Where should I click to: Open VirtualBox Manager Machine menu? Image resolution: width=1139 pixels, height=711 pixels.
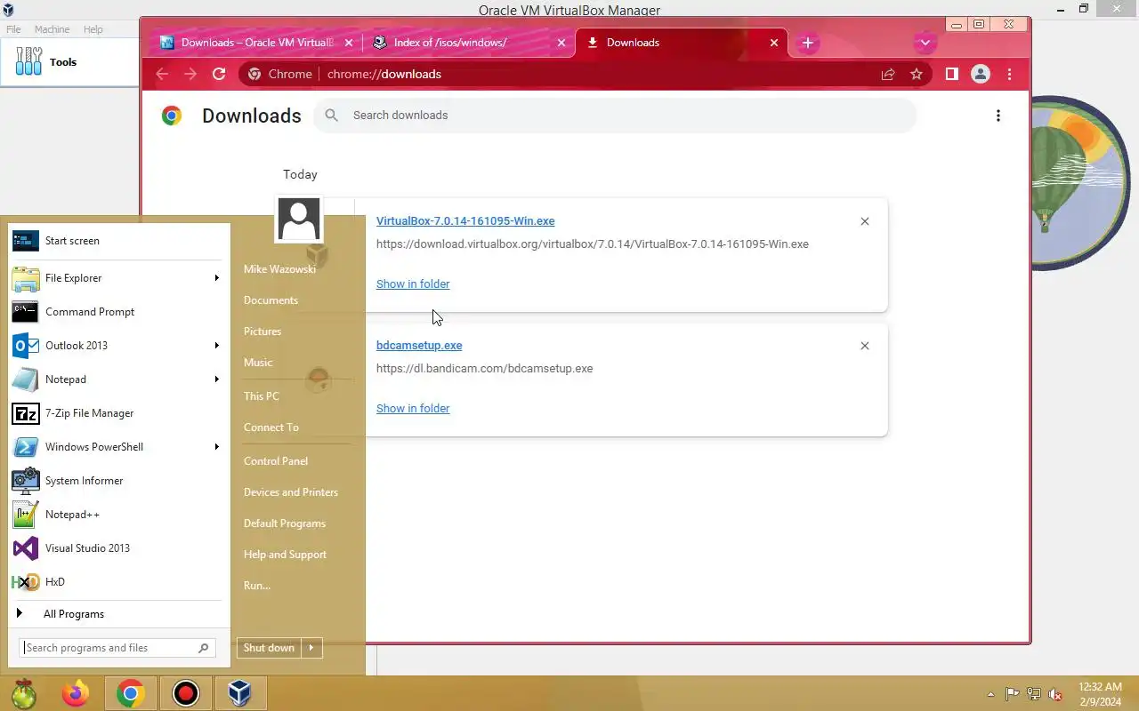click(x=52, y=29)
